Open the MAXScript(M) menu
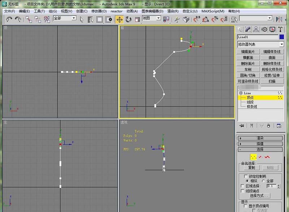289x212 pixels. click(x=213, y=11)
